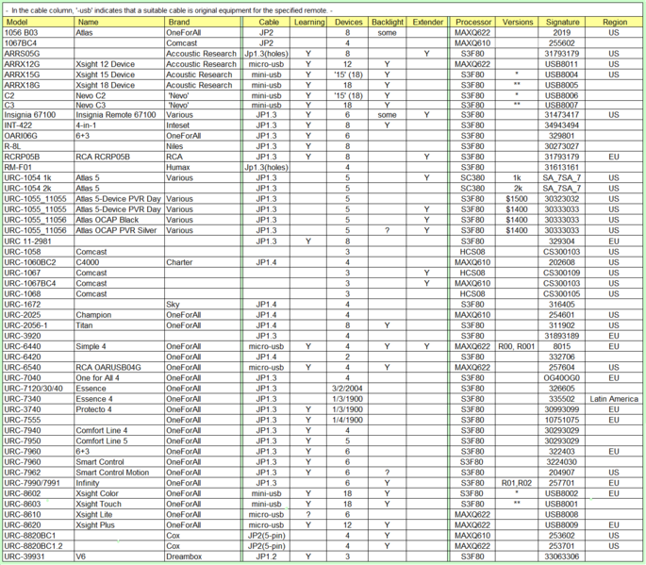Screen dimensions: 646x565
Task: Select the Brand column header
Action: point(178,20)
